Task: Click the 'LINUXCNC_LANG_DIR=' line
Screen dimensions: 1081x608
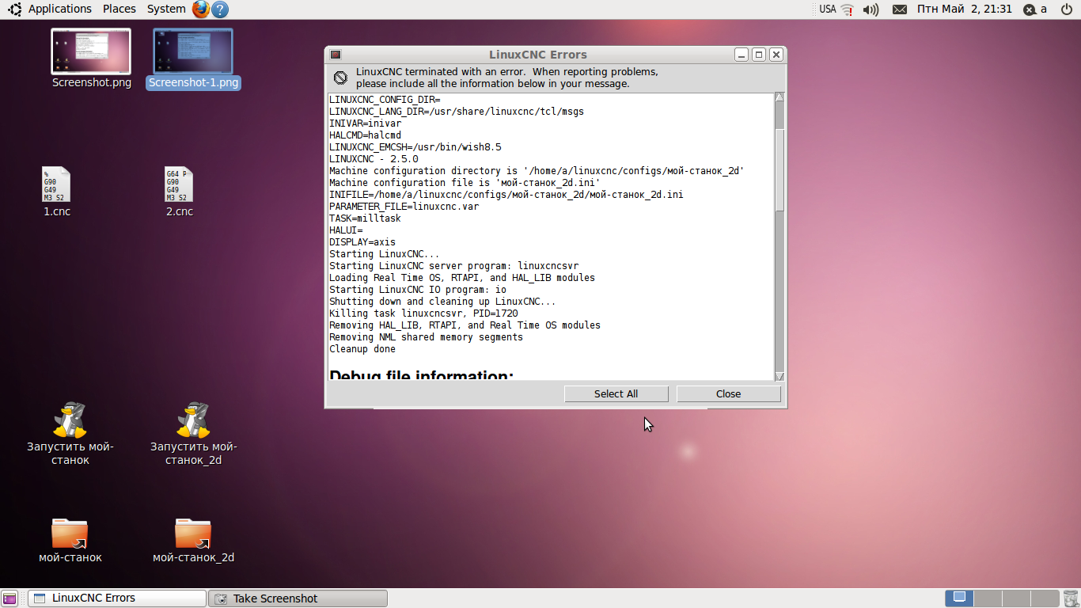Action: (457, 112)
